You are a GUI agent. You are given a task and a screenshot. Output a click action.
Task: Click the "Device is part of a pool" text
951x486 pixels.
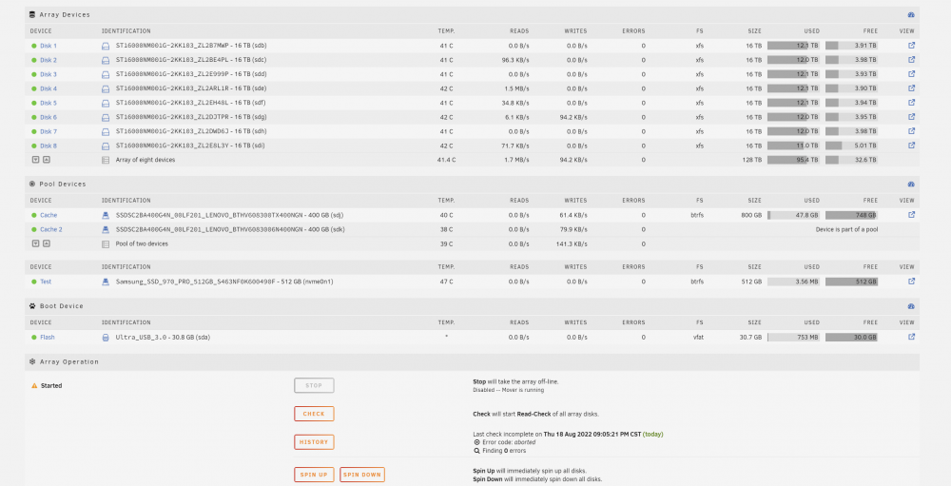[846, 229]
